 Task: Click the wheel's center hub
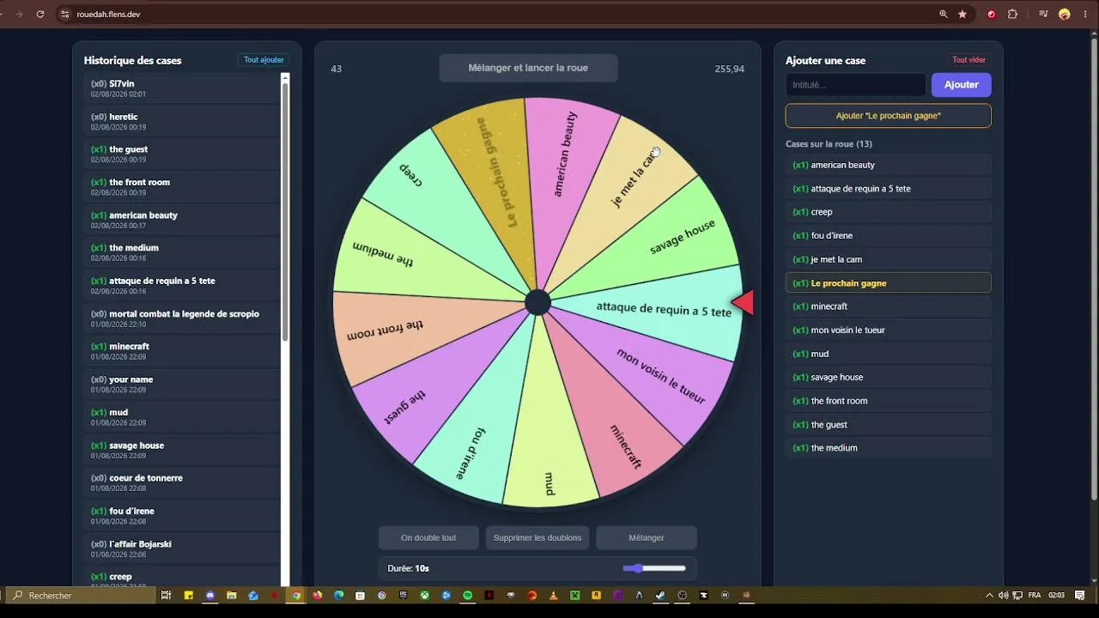click(x=537, y=302)
